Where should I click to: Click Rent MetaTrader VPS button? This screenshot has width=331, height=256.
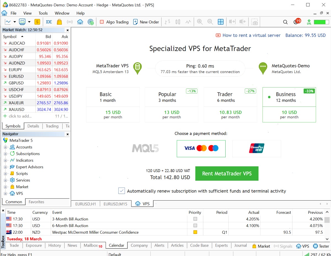[x=227, y=174]
